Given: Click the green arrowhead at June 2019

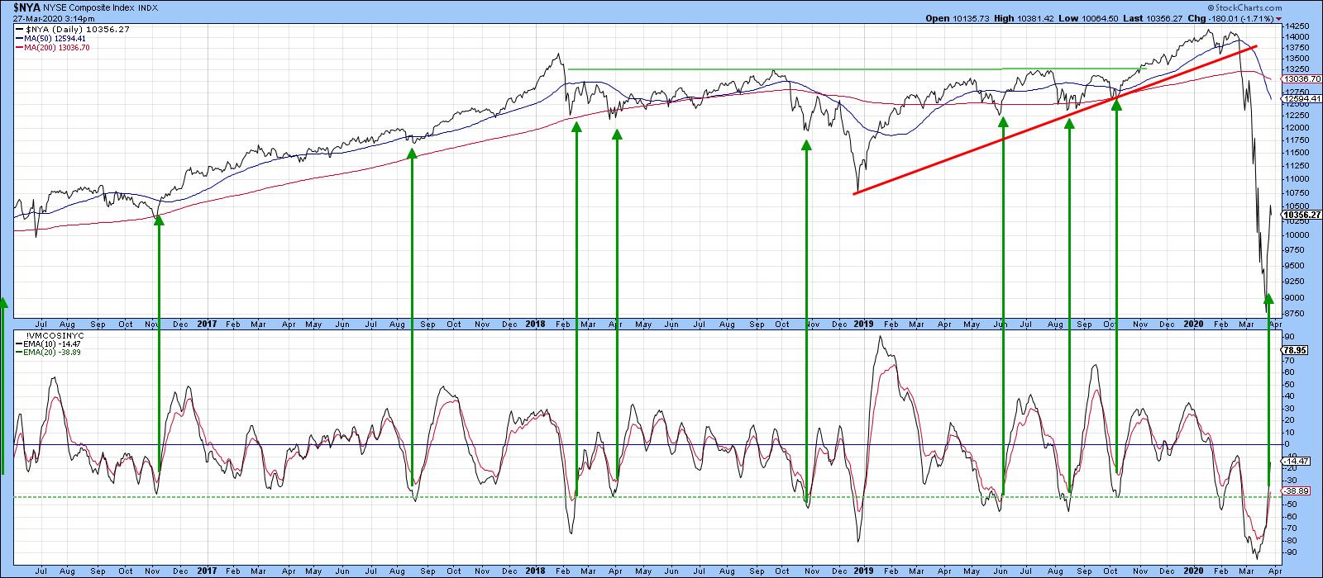Looking at the screenshot, I should pos(1003,121).
